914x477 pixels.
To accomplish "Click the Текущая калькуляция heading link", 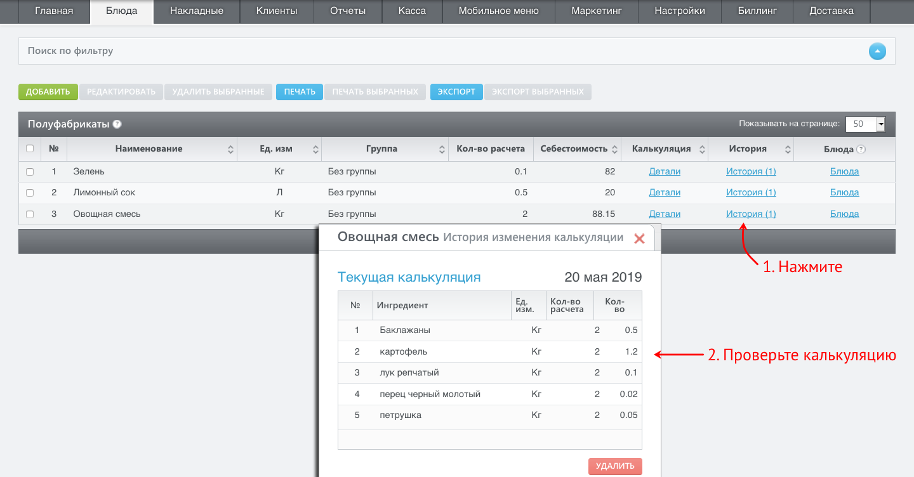I will [x=409, y=277].
